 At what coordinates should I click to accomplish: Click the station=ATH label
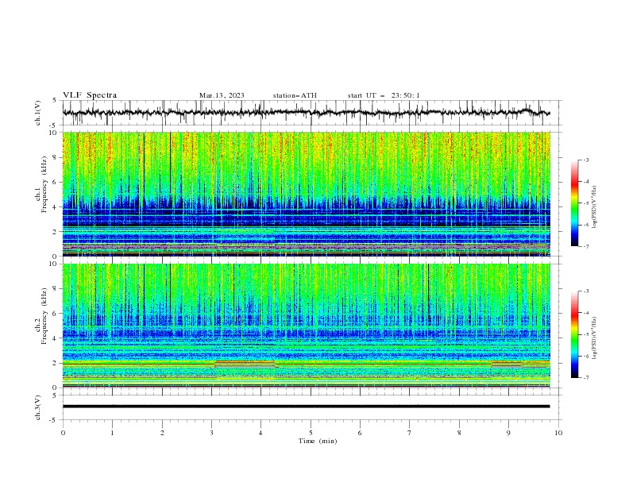point(295,95)
